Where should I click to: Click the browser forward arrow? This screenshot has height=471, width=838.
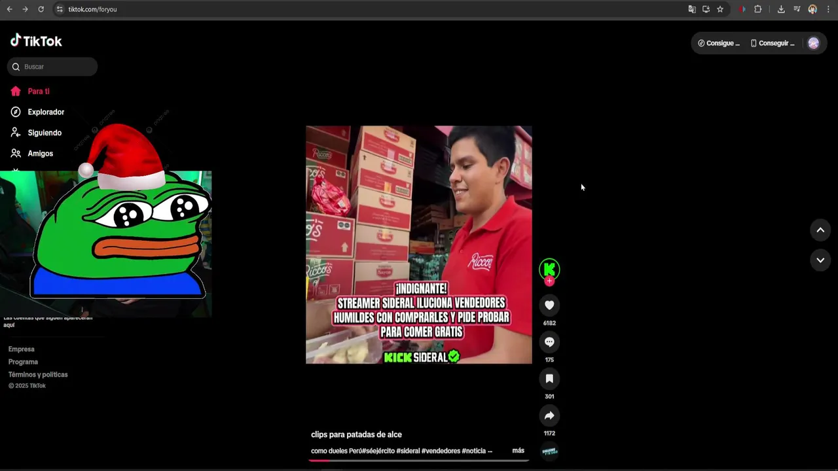[25, 9]
